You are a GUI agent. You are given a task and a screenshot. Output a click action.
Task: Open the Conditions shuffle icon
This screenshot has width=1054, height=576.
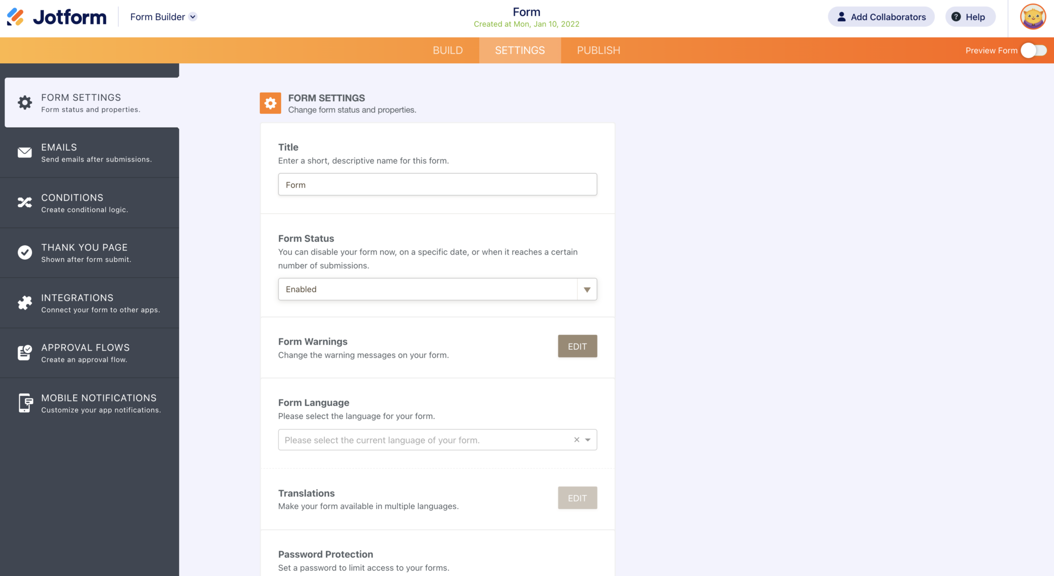tap(25, 202)
